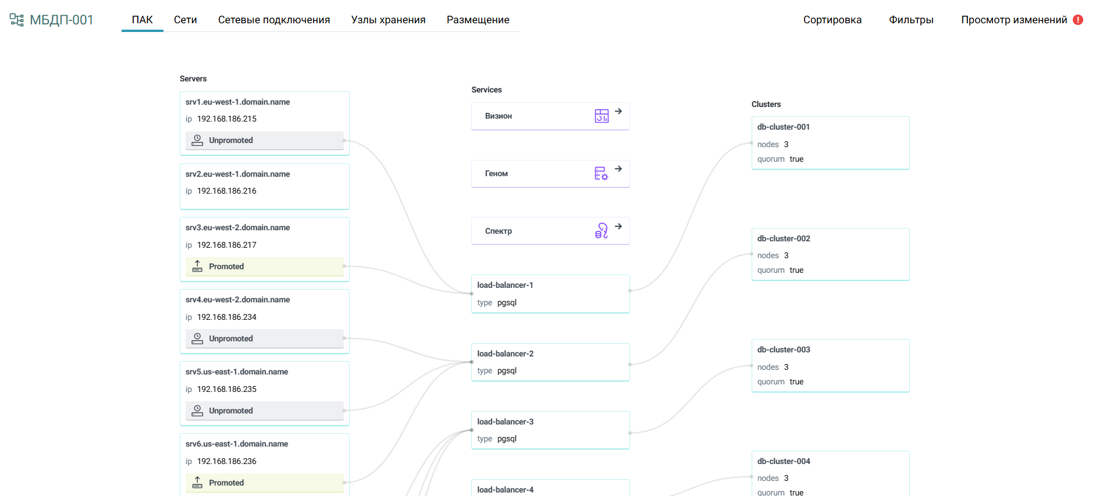Switch to the Сети tab
The height and width of the screenshot is (496, 1096).
pos(186,20)
